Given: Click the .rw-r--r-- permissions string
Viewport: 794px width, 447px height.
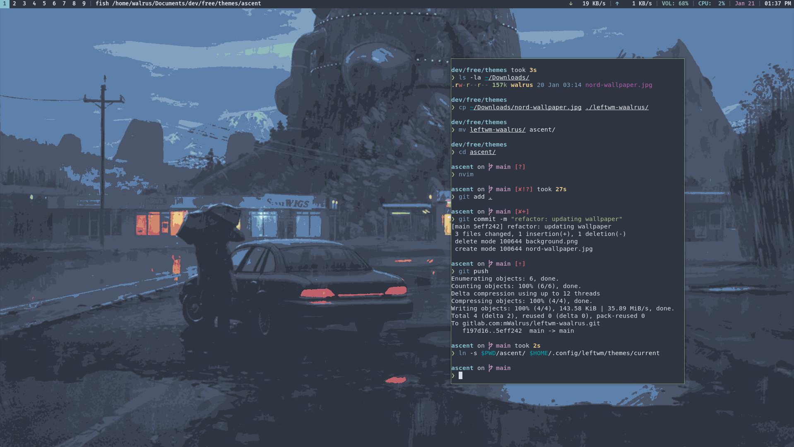Looking at the screenshot, I should (469, 85).
